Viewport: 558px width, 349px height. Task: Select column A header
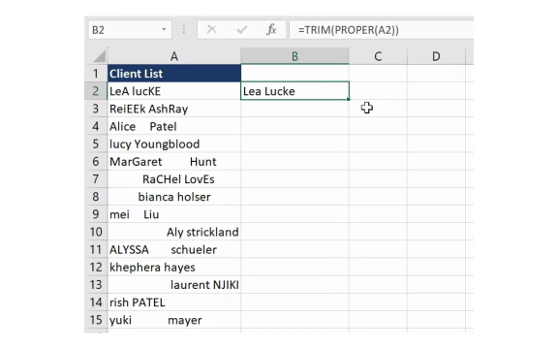click(174, 56)
